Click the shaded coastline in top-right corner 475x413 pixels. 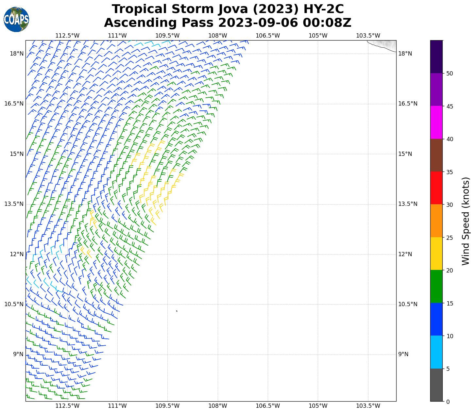click(x=384, y=44)
